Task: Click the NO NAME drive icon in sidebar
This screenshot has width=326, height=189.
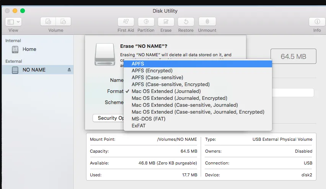Action: point(15,70)
